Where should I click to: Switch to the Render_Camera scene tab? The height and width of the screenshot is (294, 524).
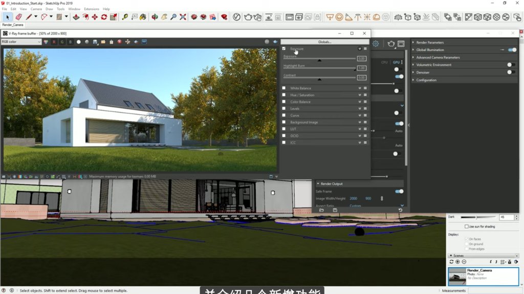click(12, 24)
